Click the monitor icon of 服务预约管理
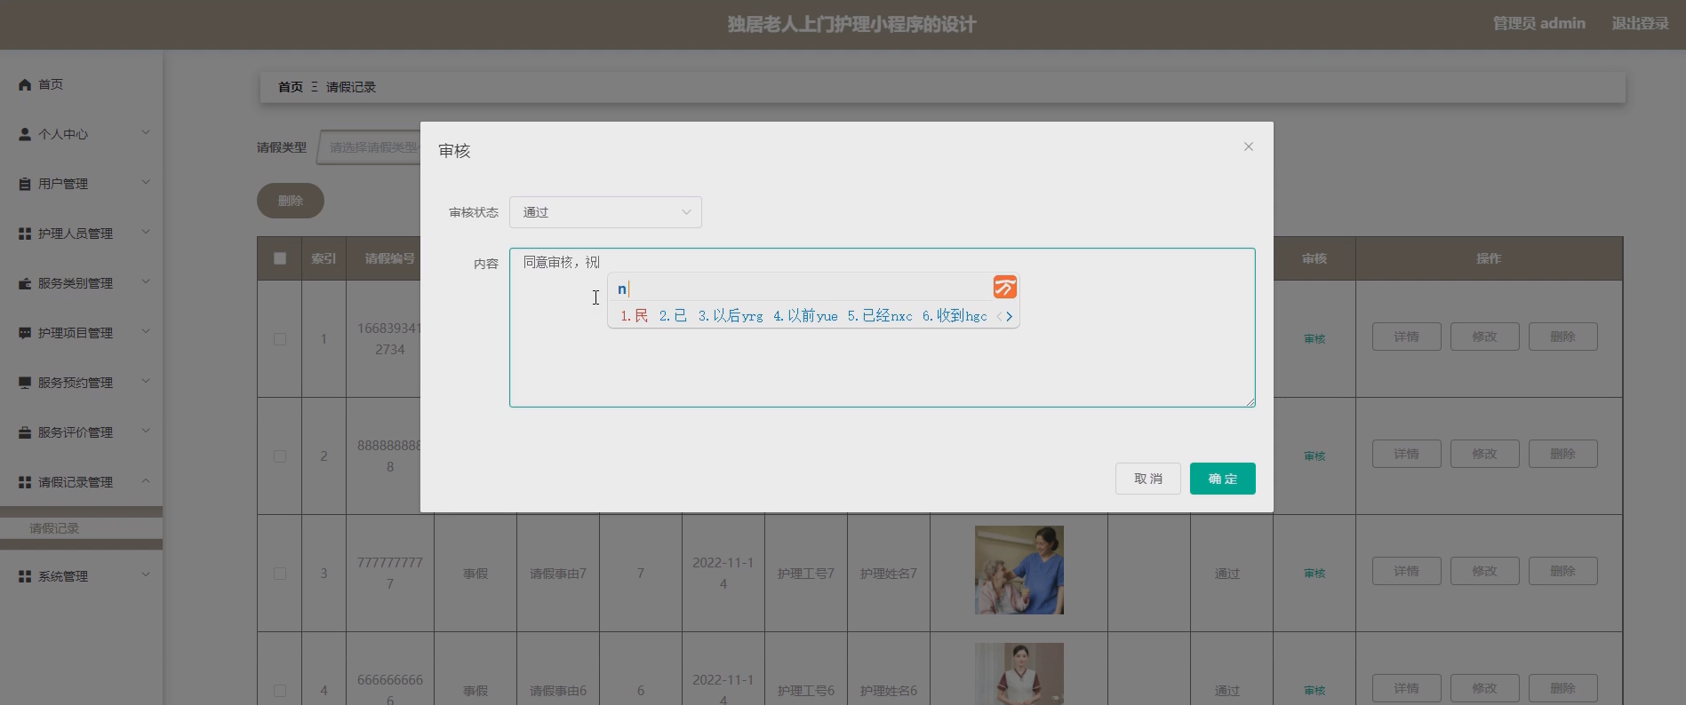 (25, 383)
